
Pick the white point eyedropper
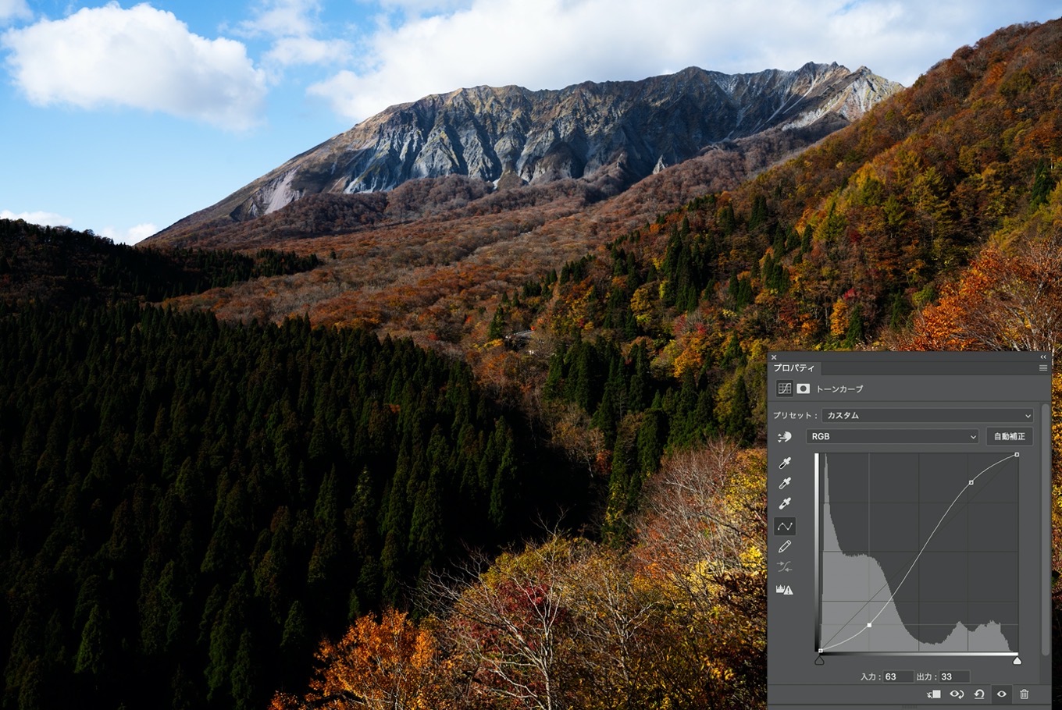coord(785,504)
